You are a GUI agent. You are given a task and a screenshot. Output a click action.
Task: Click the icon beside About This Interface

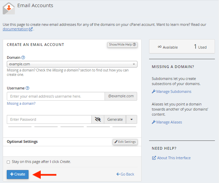click(x=154, y=158)
